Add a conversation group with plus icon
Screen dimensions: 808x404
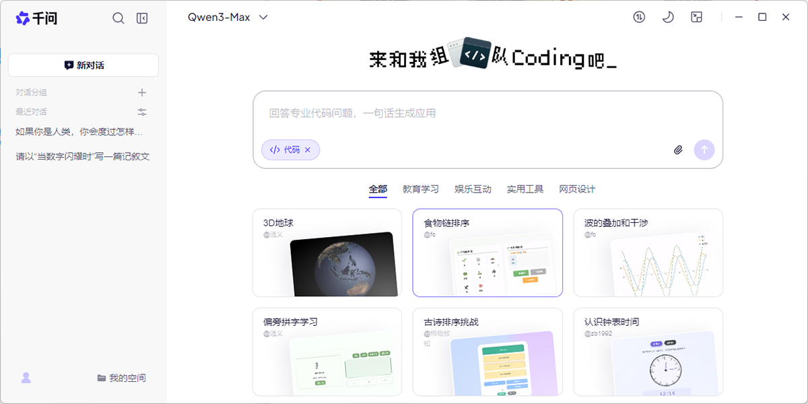pyautogui.click(x=142, y=92)
